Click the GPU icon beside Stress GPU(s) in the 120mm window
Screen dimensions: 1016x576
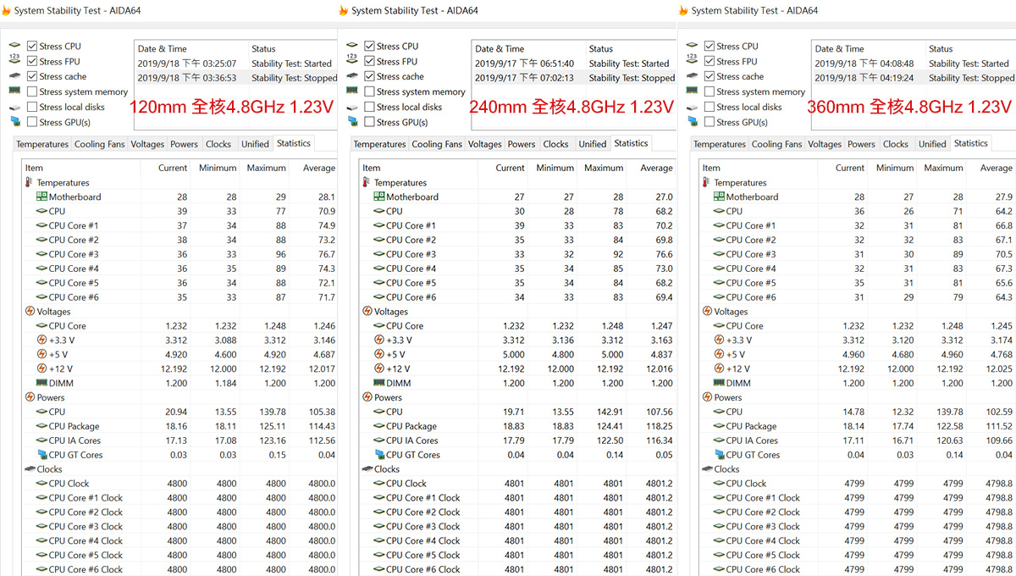pyautogui.click(x=14, y=122)
